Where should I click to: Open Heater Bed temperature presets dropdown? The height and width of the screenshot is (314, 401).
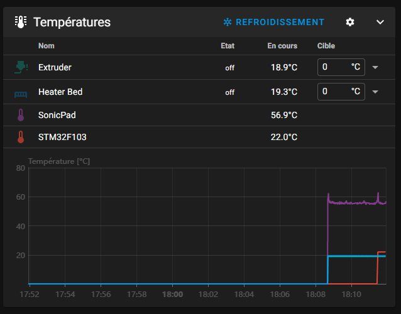coord(375,92)
